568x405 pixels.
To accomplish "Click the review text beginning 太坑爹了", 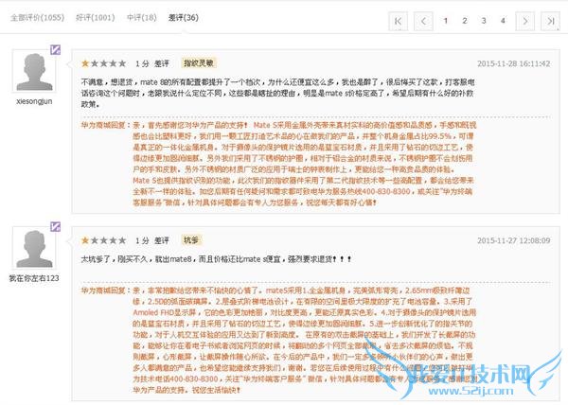I will (216, 259).
